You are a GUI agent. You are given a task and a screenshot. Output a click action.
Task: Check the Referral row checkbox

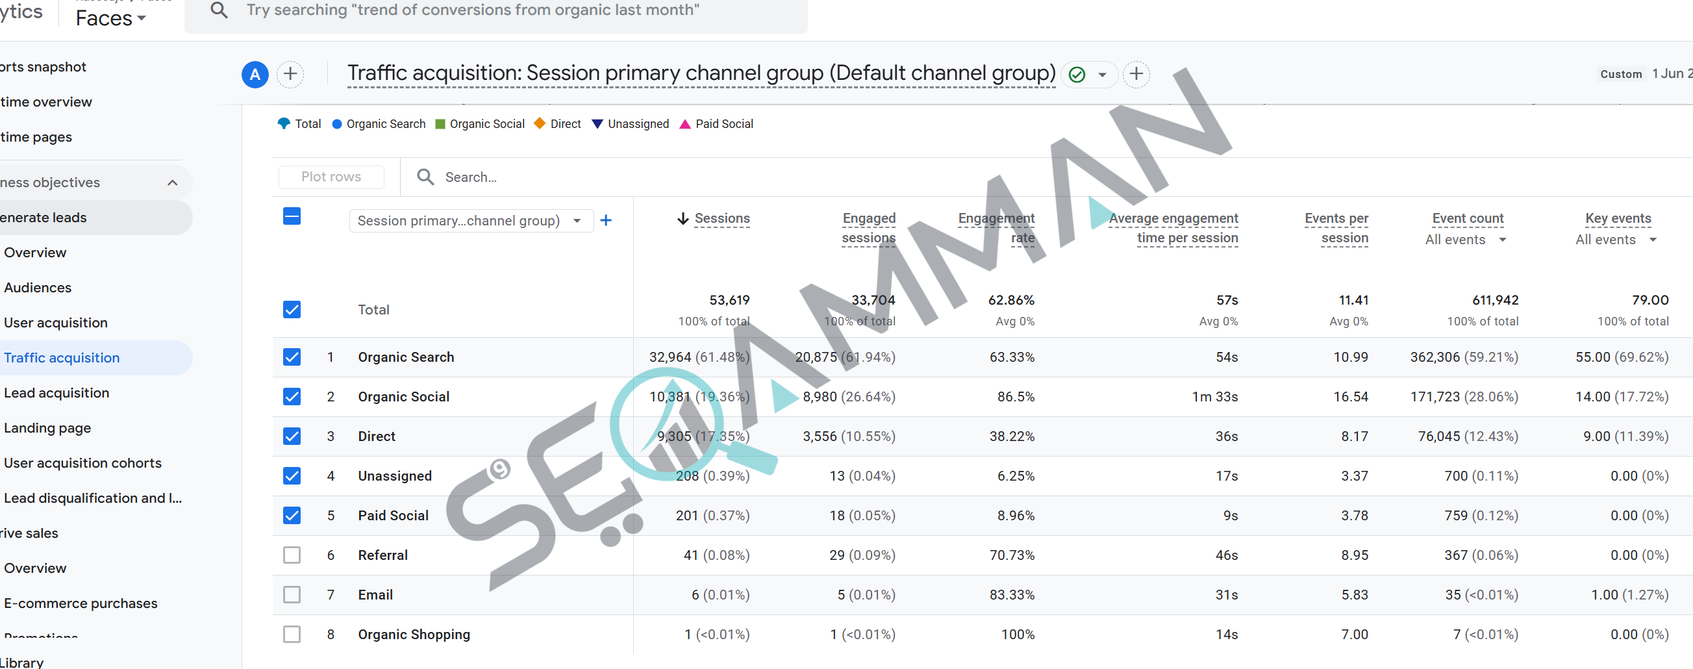pyautogui.click(x=292, y=555)
